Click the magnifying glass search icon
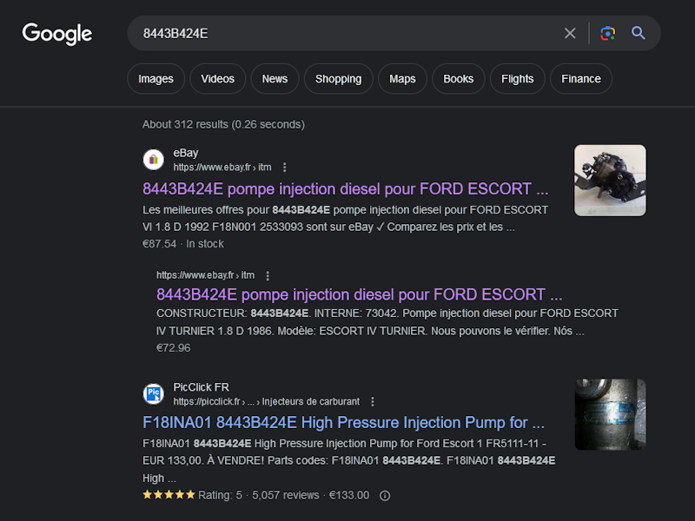This screenshot has width=695, height=521. [638, 33]
